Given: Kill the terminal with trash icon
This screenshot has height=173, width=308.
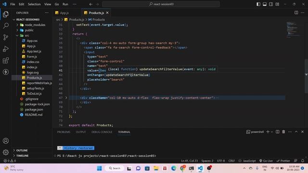Looking at the screenshot, I should pyautogui.click(x=283, y=132).
